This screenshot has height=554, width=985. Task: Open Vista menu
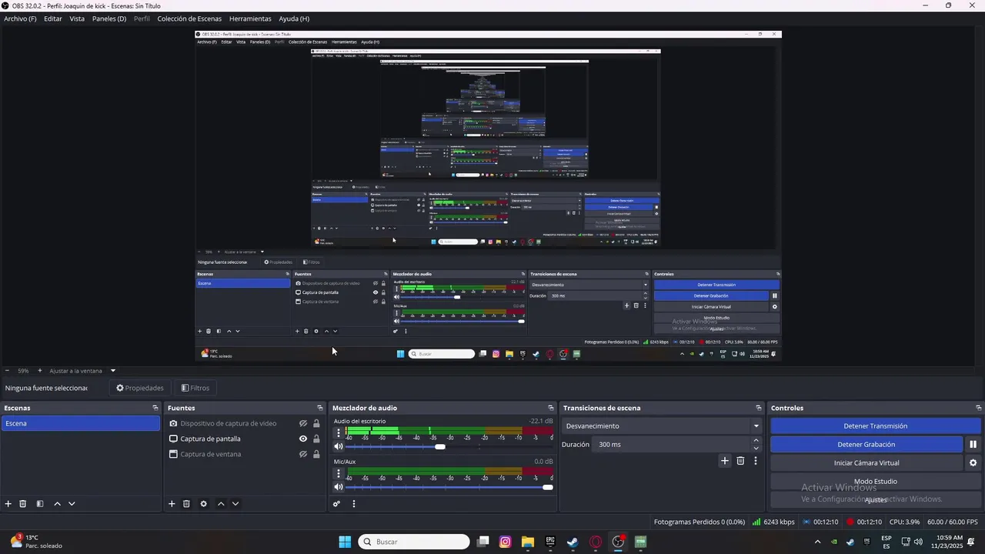77,18
